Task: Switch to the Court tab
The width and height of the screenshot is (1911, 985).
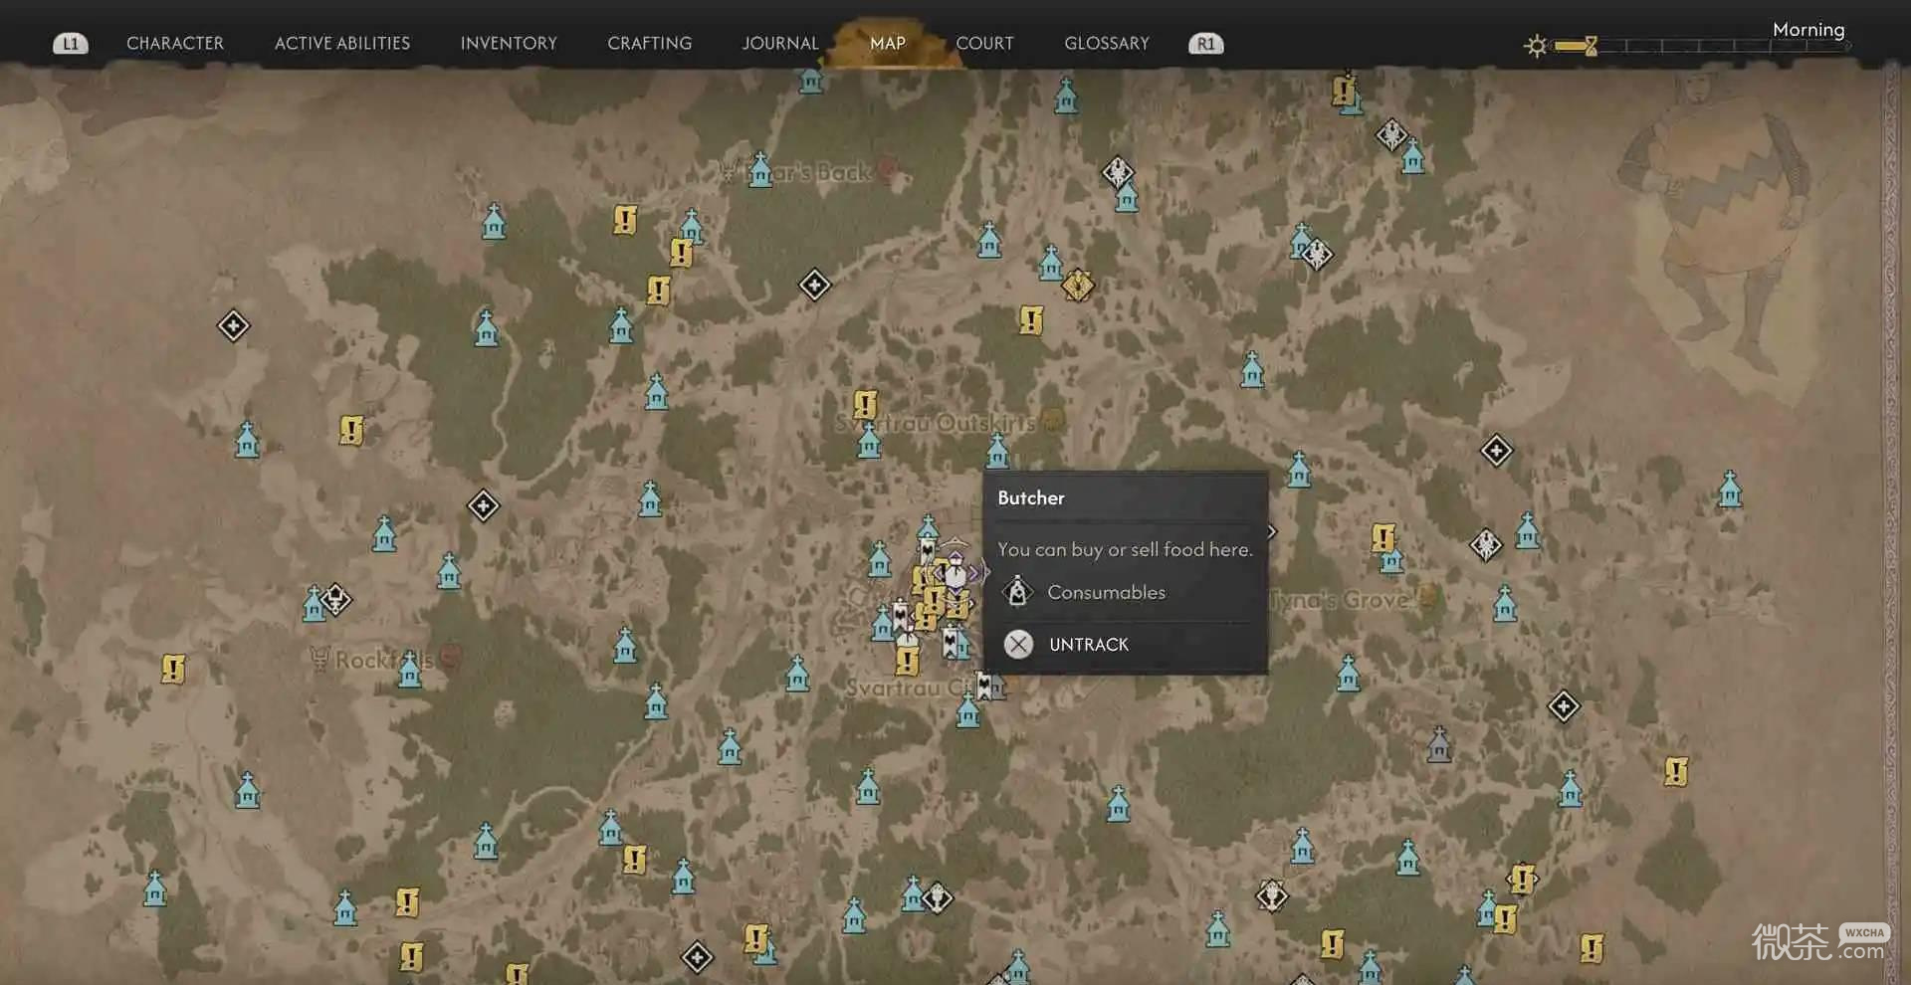Action: (x=984, y=44)
